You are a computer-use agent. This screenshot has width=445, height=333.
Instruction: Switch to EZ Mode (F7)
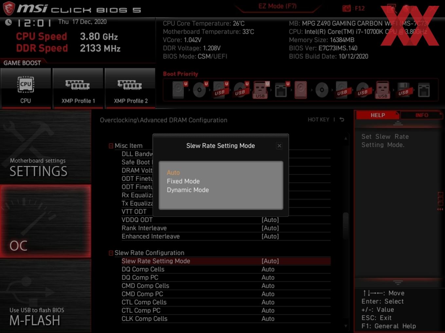(277, 6)
